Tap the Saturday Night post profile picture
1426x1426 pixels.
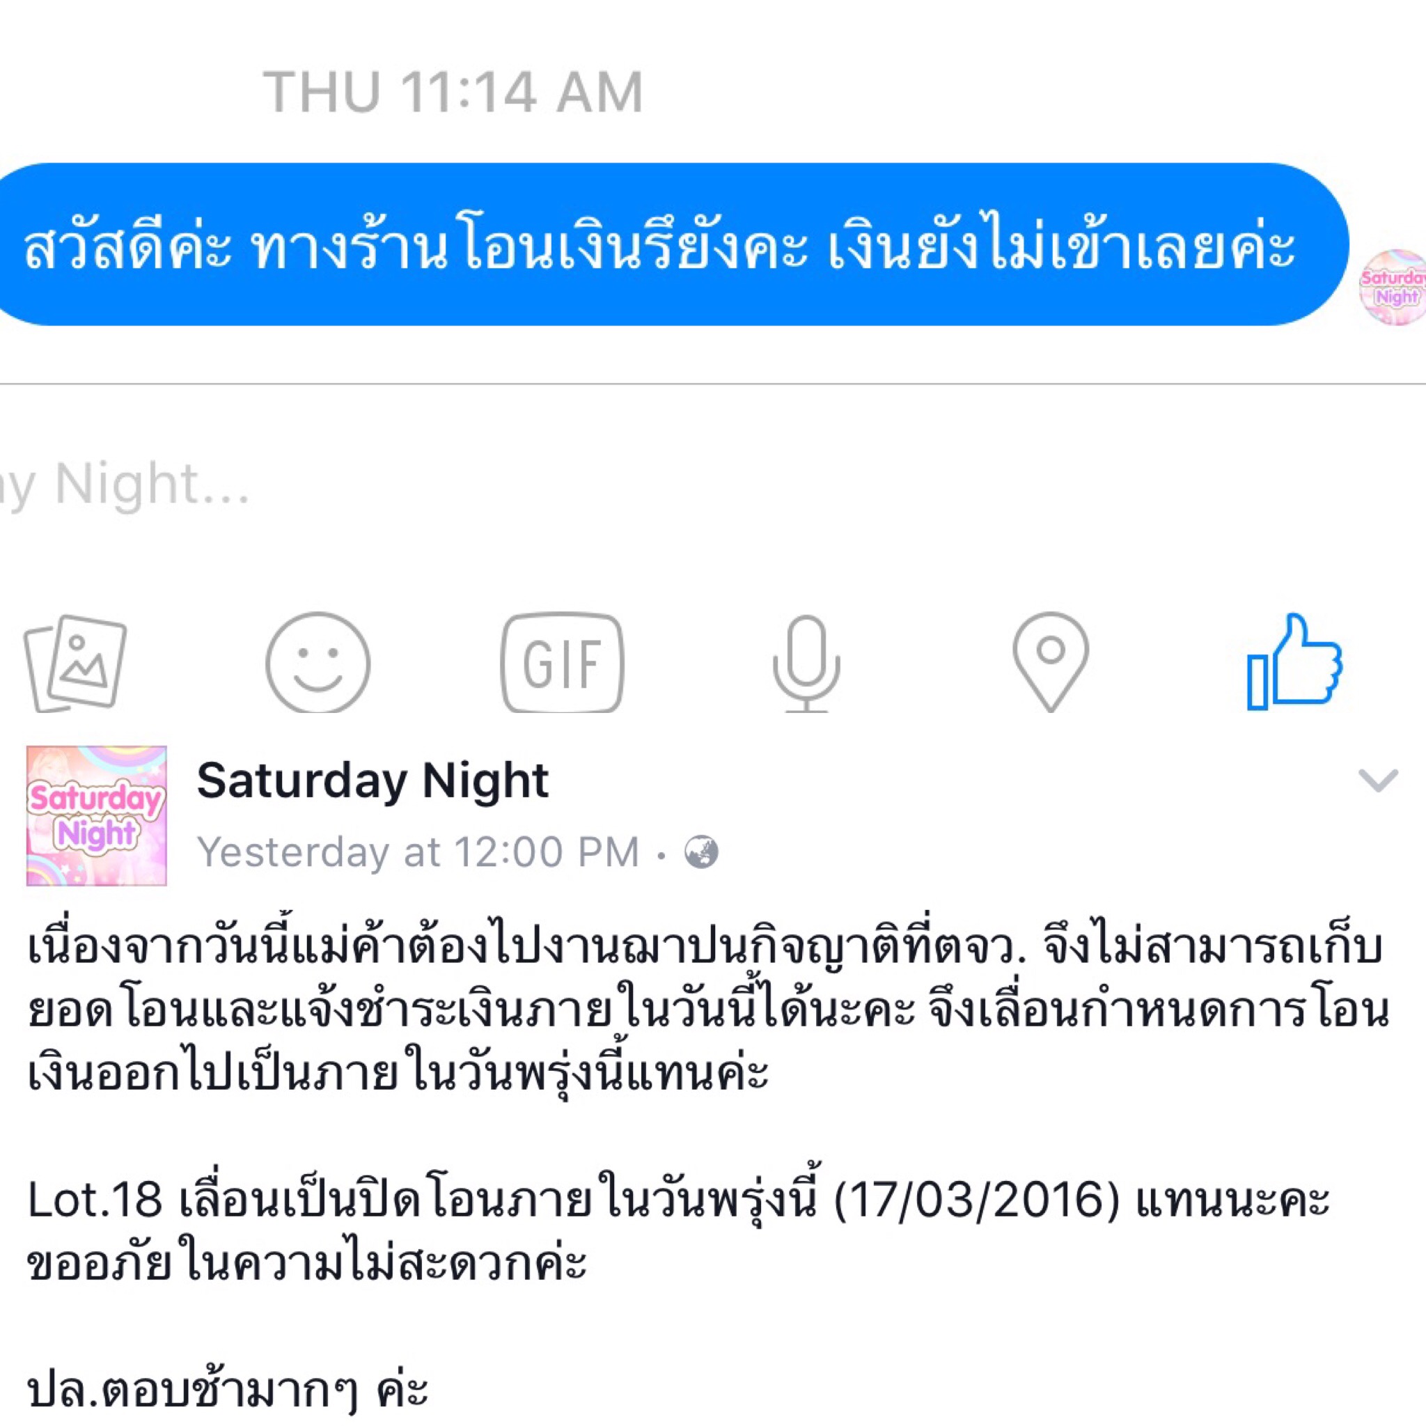[97, 815]
